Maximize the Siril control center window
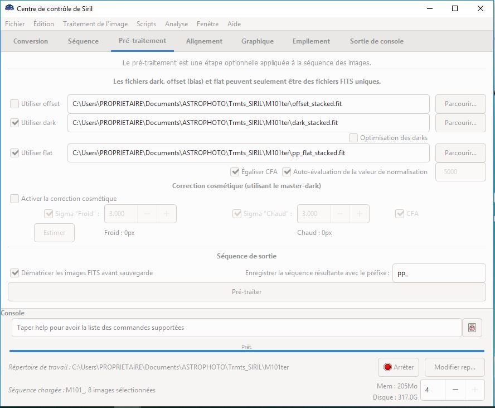This screenshot has height=408, width=495. tap(455, 8)
